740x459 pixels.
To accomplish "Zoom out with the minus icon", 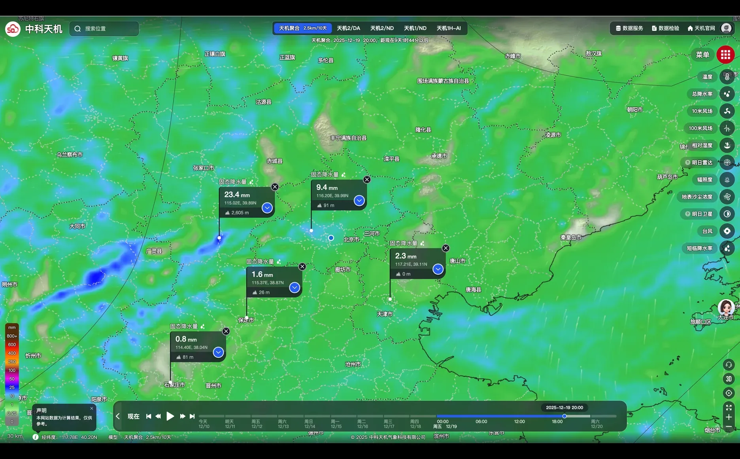I will (x=729, y=427).
